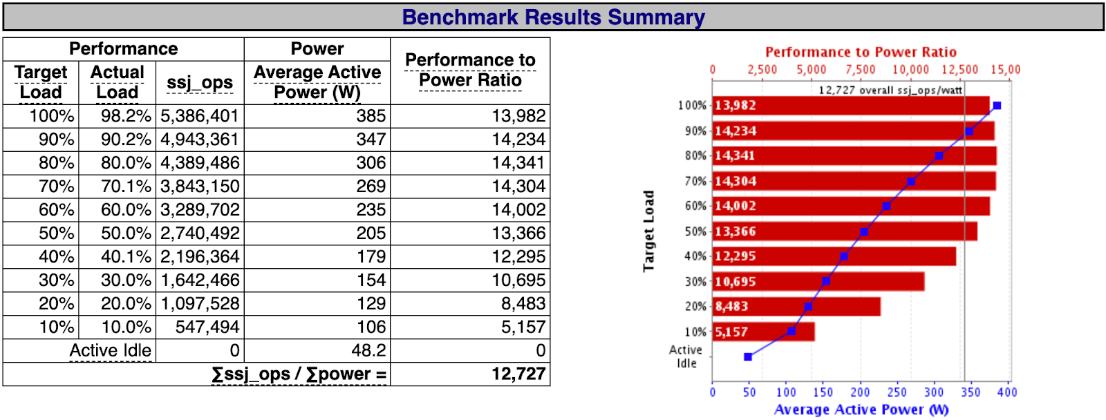This screenshot has width=1106, height=420.
Task: Click the 385 watts power cell
Action: pos(317,116)
